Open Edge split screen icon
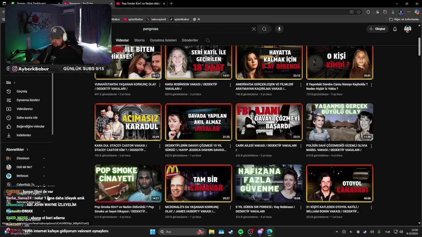The height and width of the screenshot is (237, 422). tap(352, 12)
